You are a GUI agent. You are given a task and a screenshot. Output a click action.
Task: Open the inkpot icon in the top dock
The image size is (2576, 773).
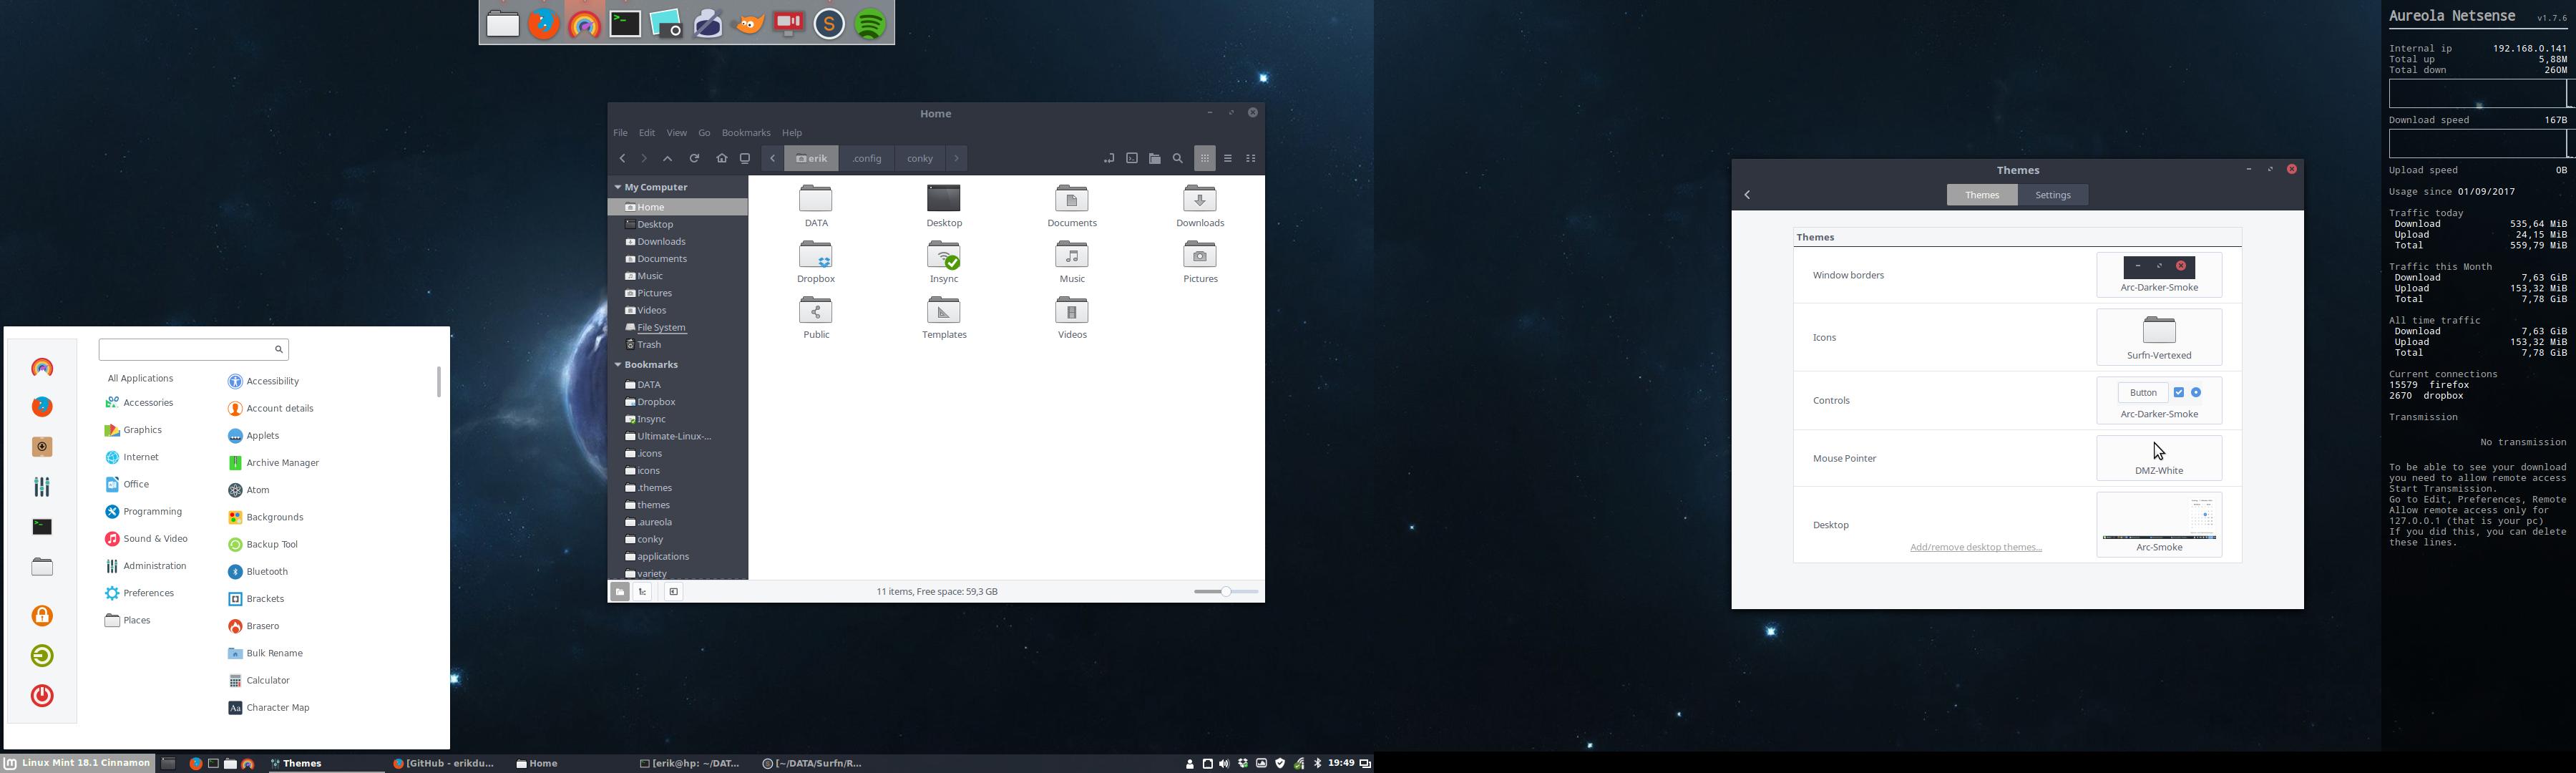[708, 24]
